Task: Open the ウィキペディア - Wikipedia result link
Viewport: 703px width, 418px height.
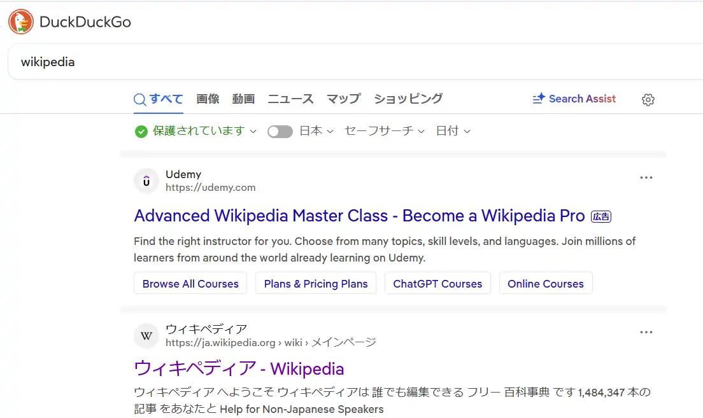Action: click(x=239, y=368)
